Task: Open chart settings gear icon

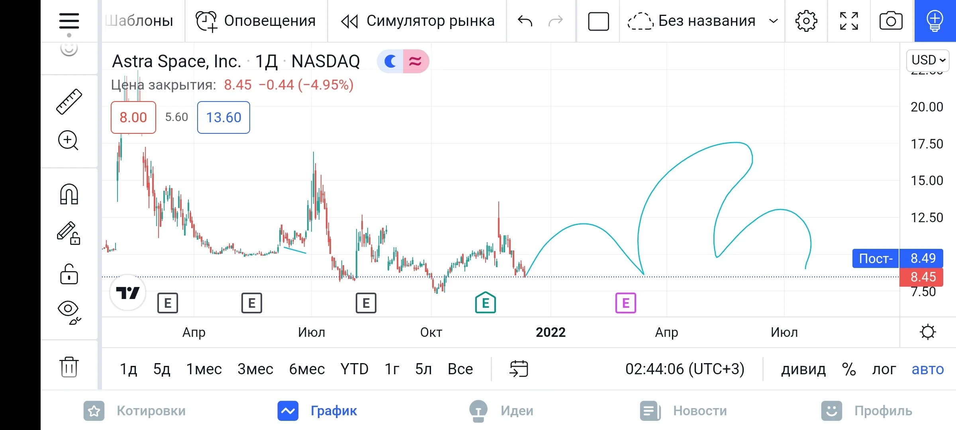Action: (x=806, y=21)
